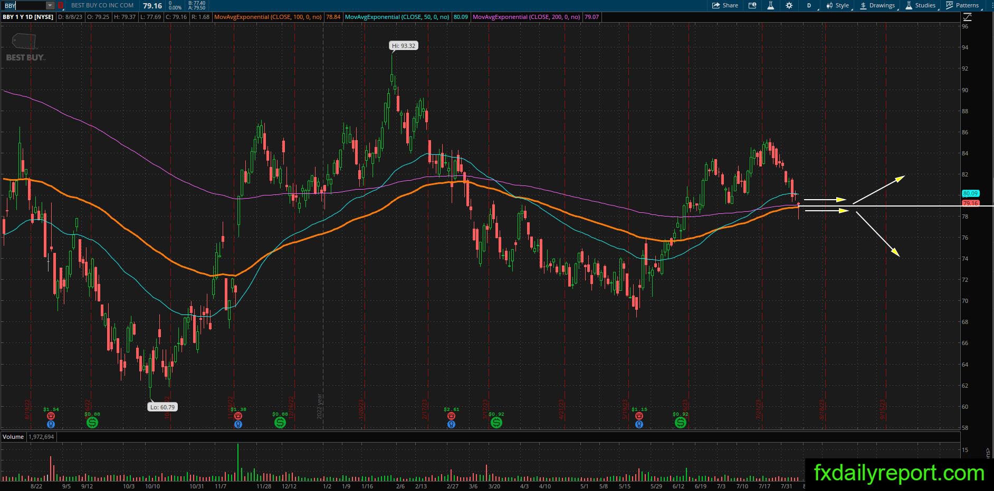Image resolution: width=994 pixels, height=491 pixels.
Task: Select the MovAvgExponential 200 study label
Action: [x=527, y=17]
